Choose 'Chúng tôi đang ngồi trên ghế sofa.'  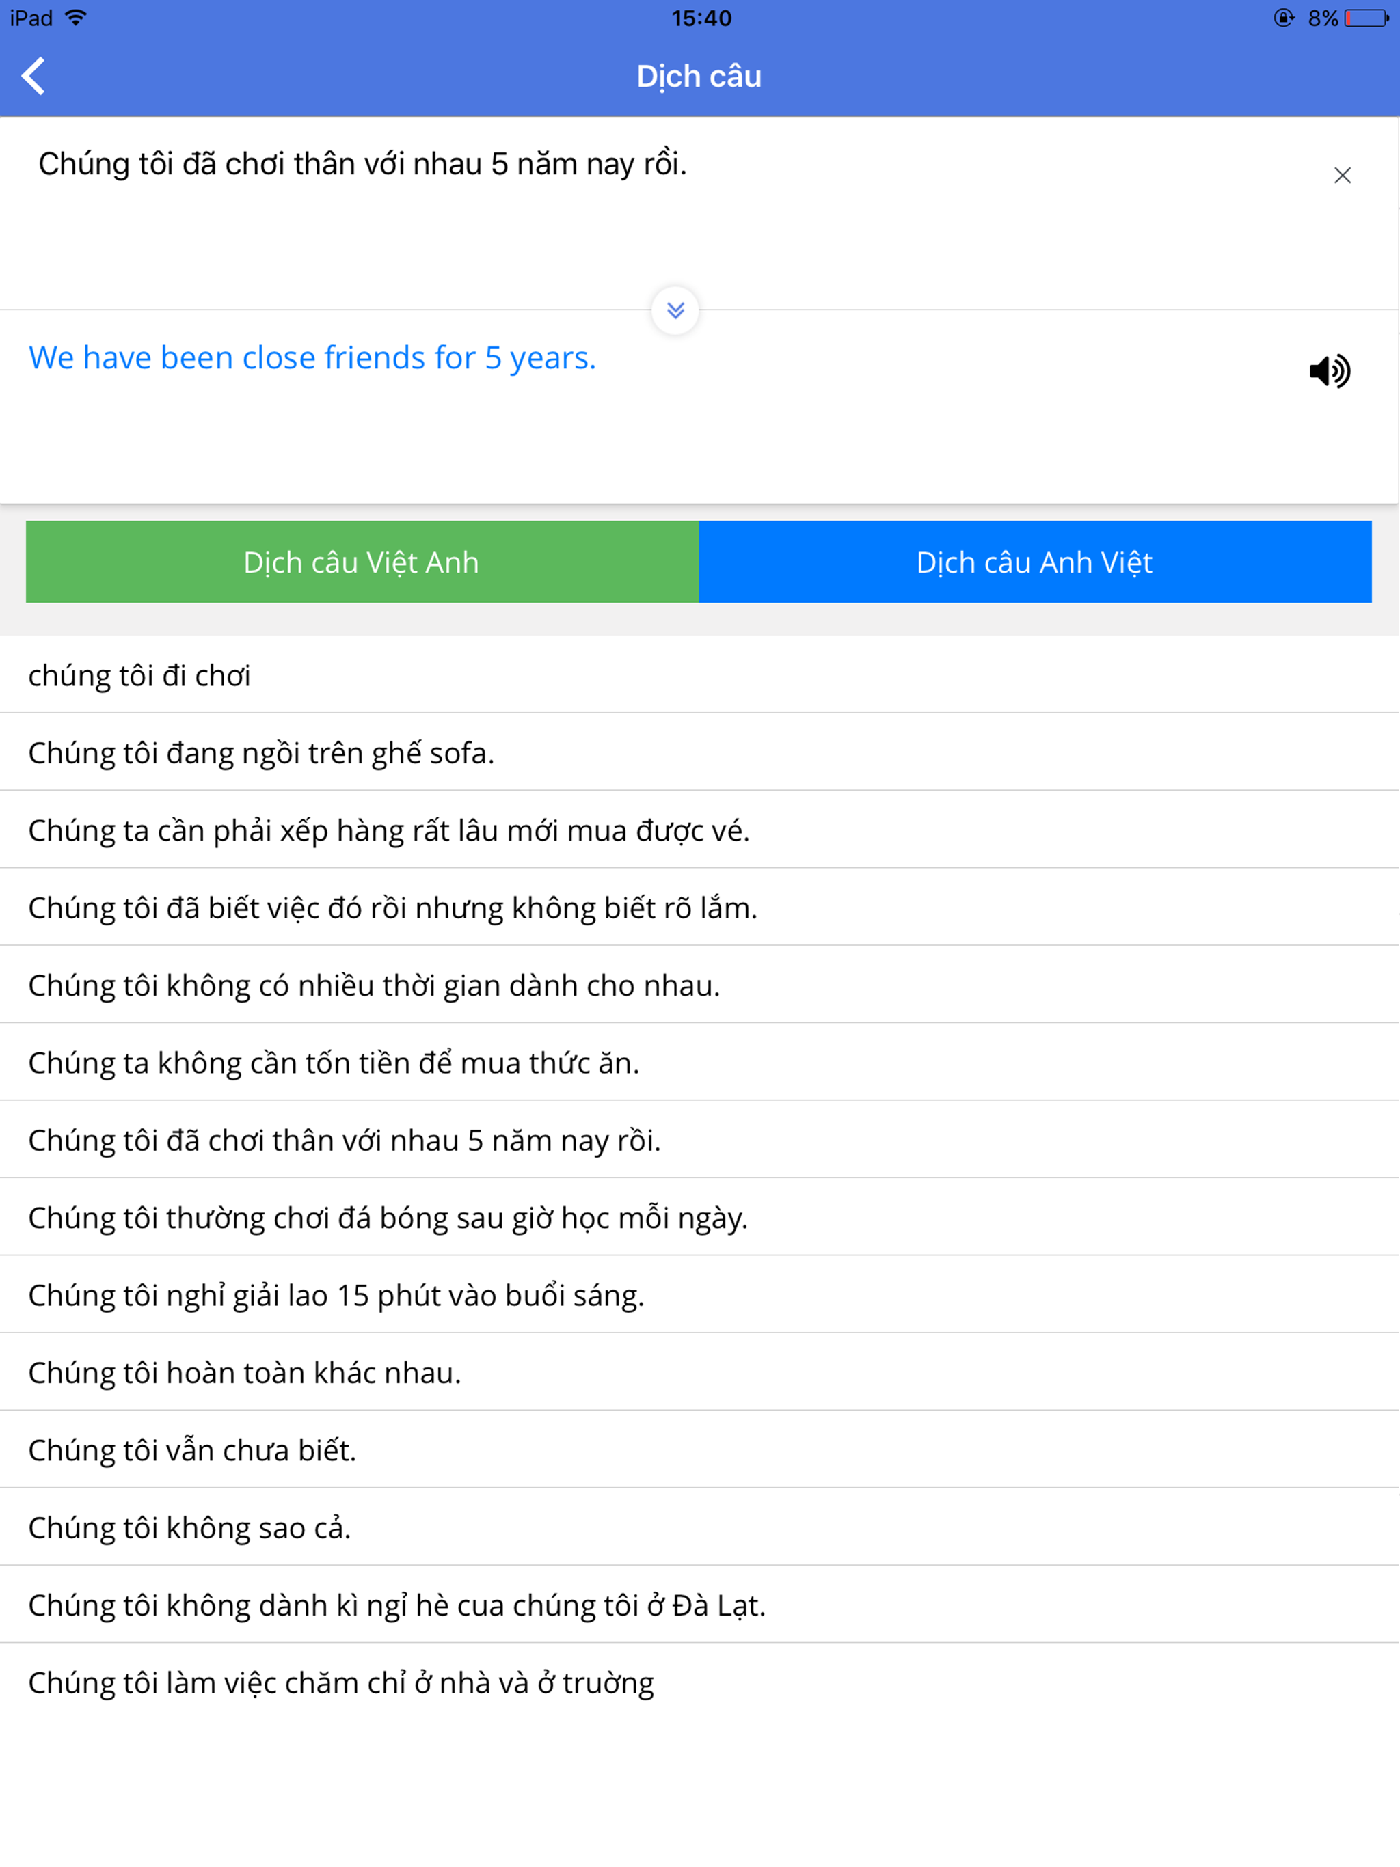coord(700,752)
